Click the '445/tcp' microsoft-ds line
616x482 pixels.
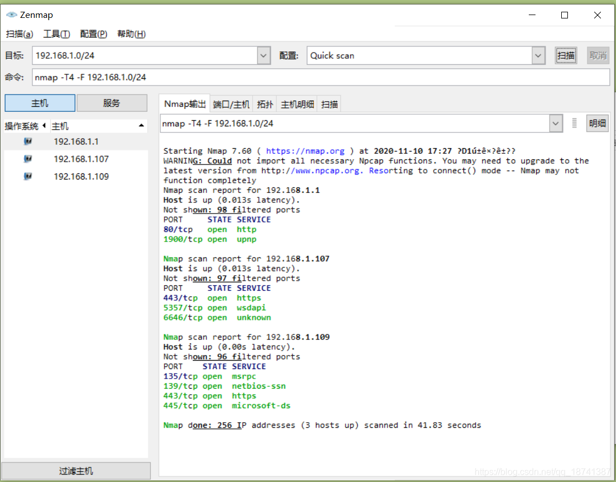(227, 406)
